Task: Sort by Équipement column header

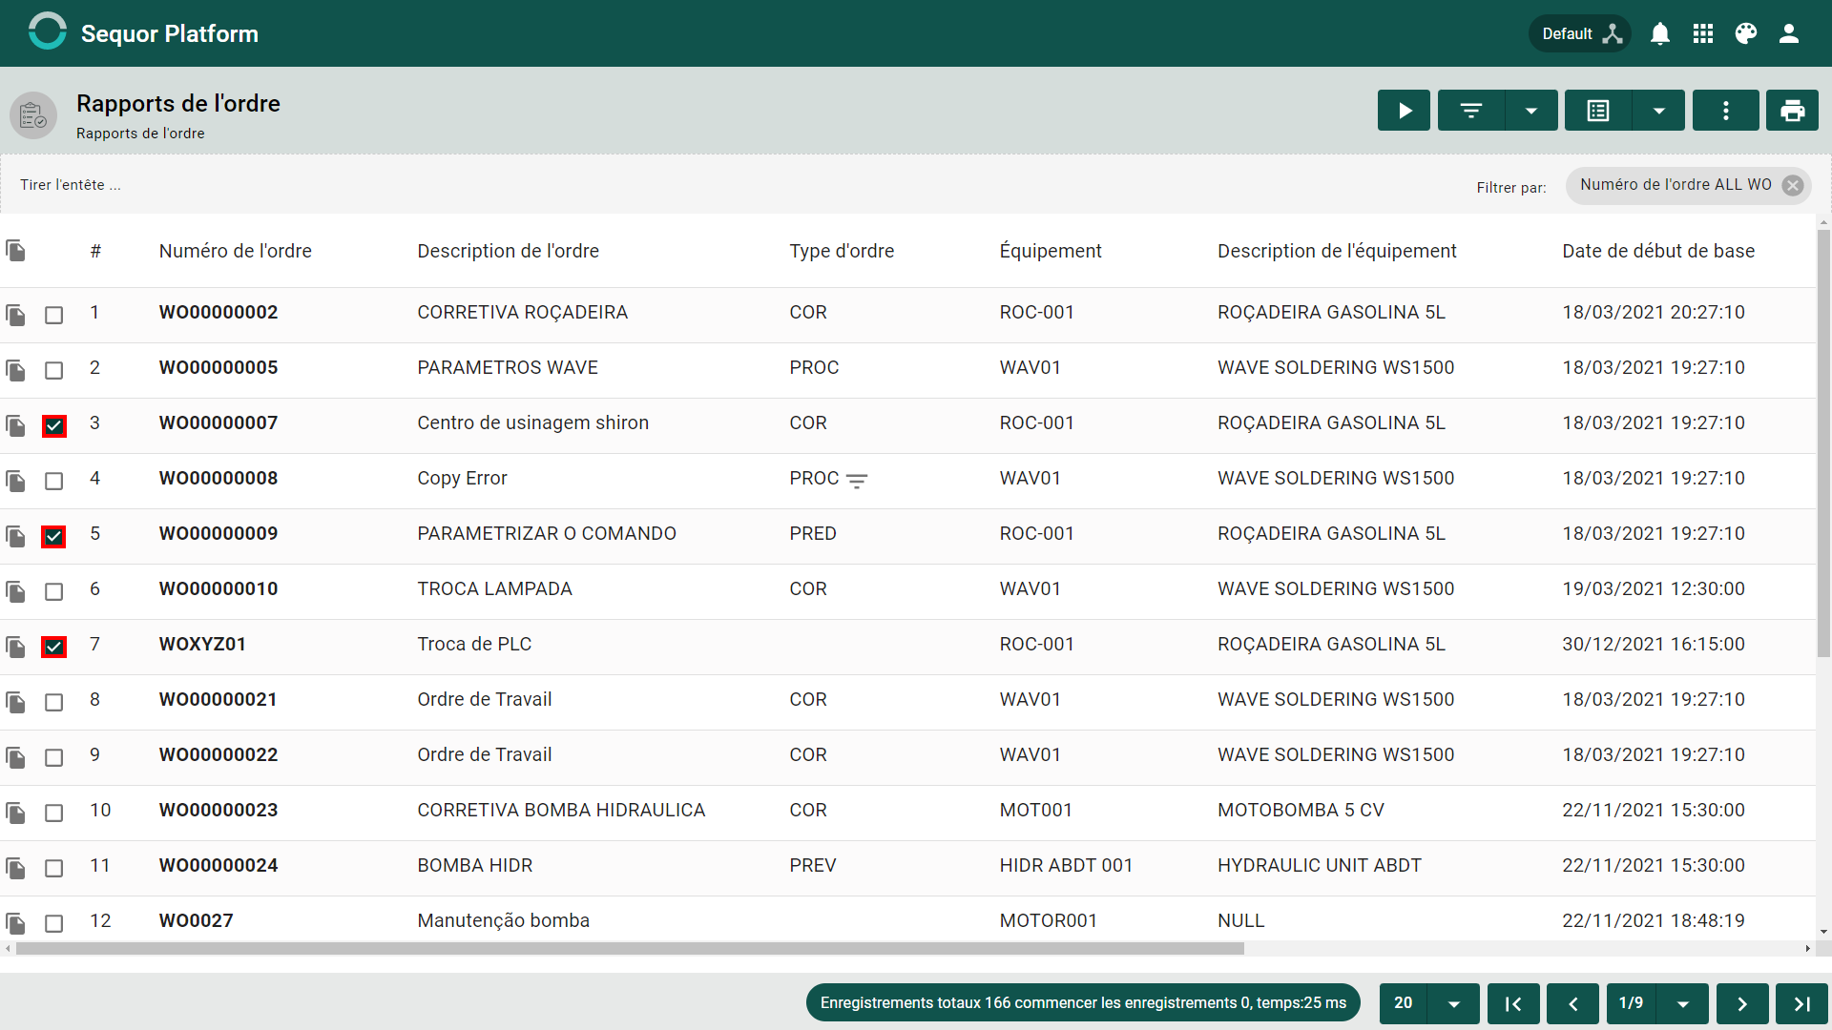Action: pyautogui.click(x=1051, y=251)
